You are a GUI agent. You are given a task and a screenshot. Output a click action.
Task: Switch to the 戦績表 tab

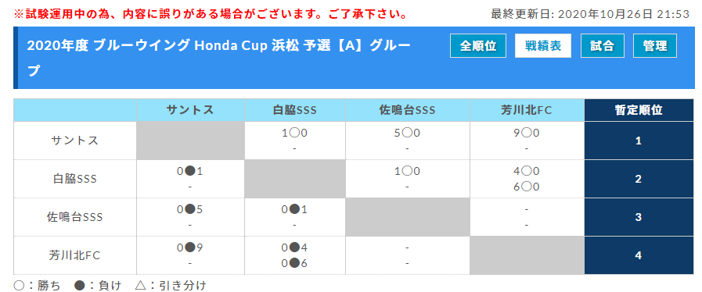click(543, 46)
